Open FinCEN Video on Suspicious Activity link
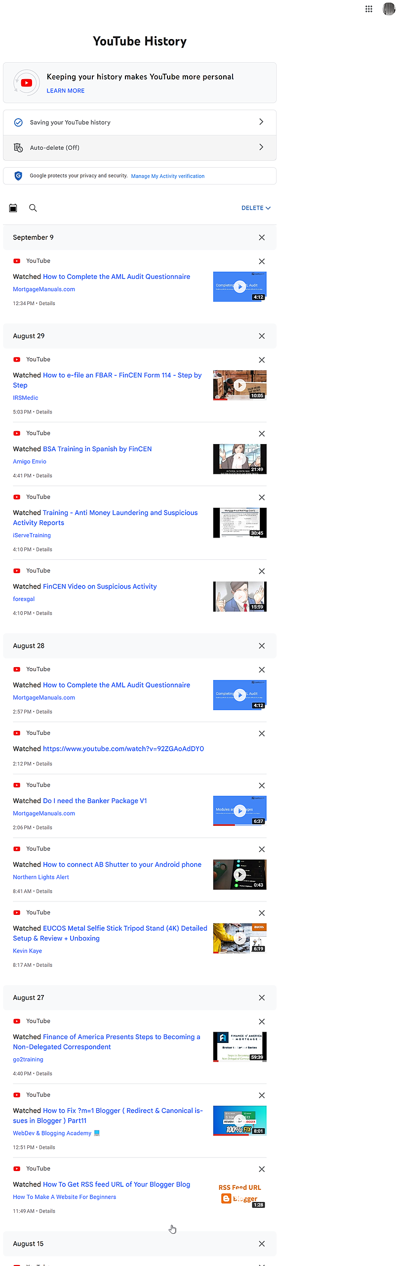 [x=100, y=587]
